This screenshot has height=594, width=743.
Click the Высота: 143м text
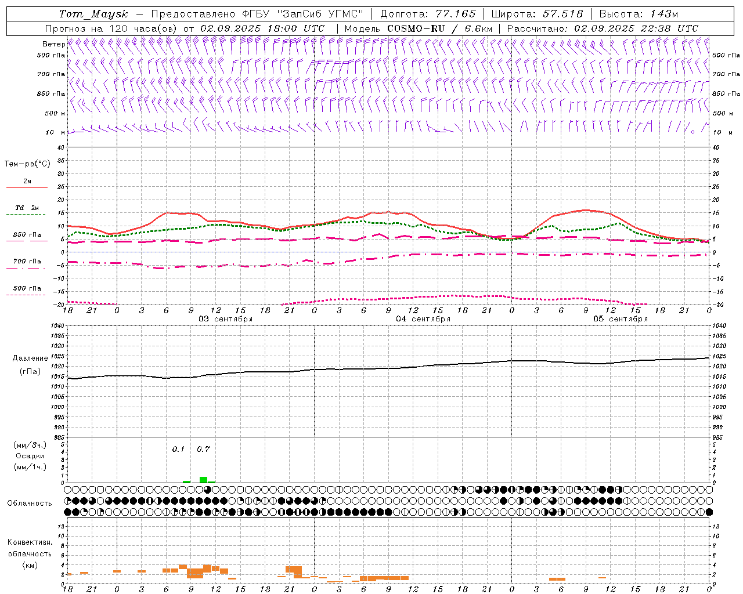638,14
